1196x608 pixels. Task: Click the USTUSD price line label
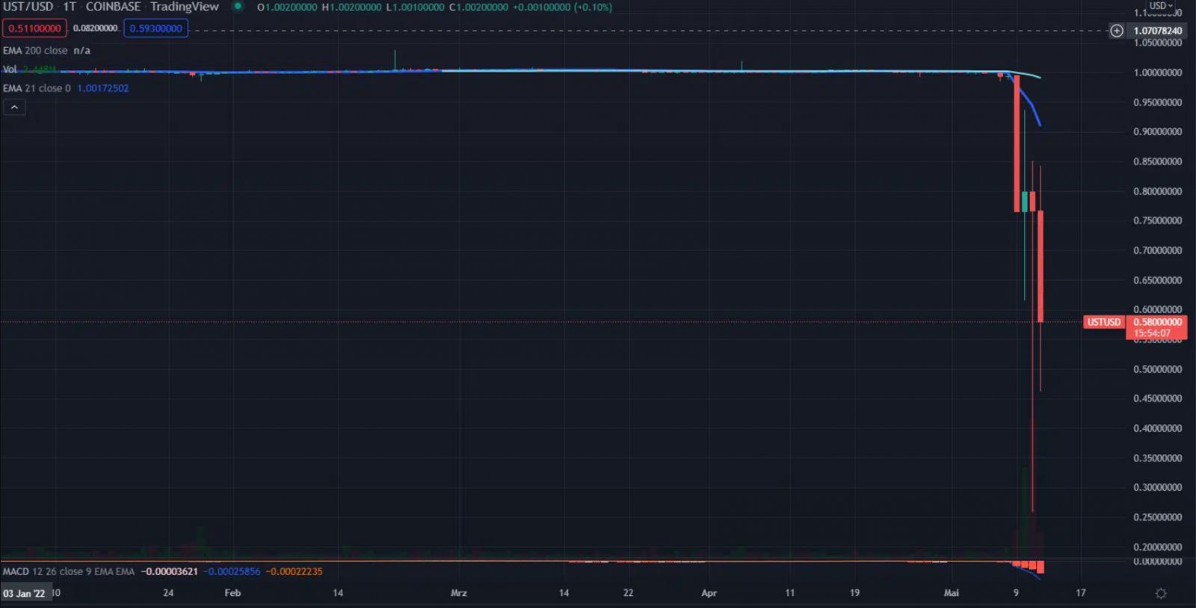point(1103,322)
